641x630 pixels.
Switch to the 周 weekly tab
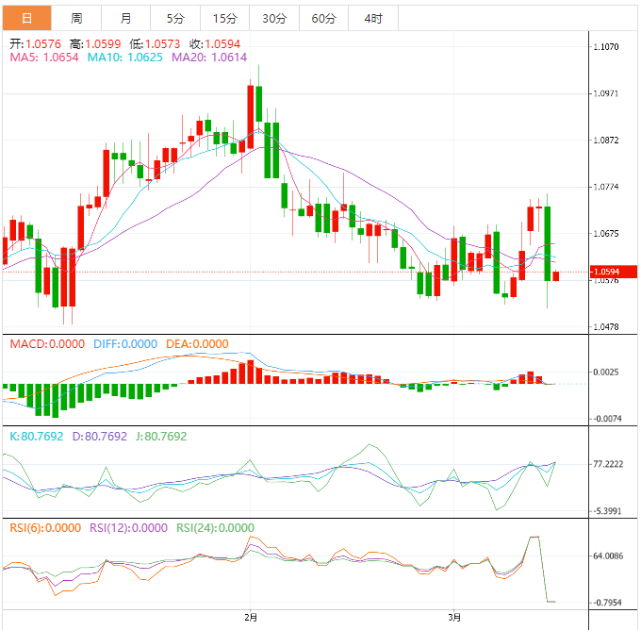[76, 18]
